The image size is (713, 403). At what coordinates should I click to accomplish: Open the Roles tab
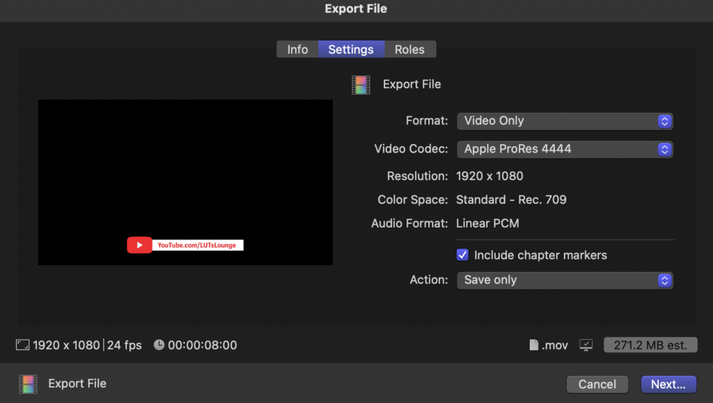409,49
